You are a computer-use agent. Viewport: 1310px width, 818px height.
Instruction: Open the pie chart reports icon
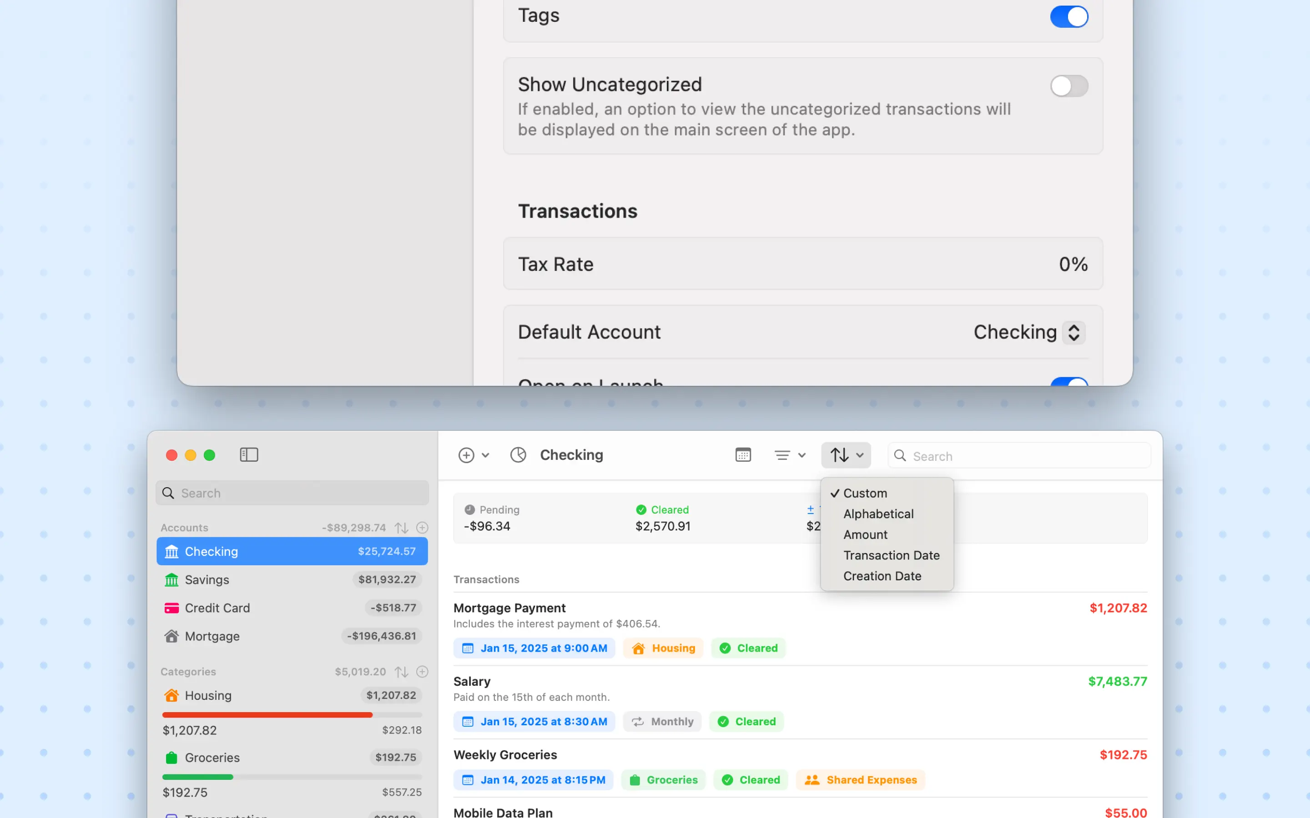coord(518,455)
